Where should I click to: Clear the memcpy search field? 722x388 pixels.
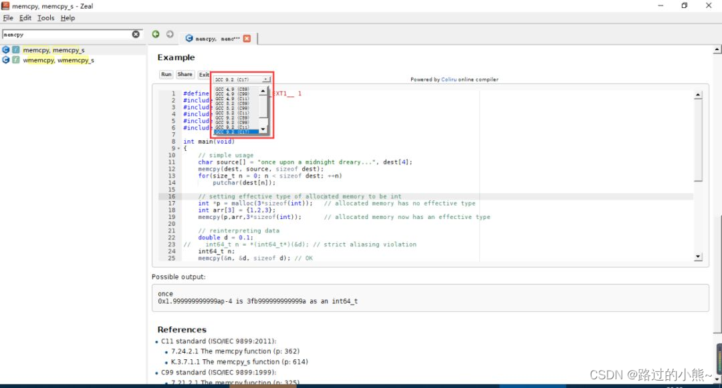click(x=136, y=34)
